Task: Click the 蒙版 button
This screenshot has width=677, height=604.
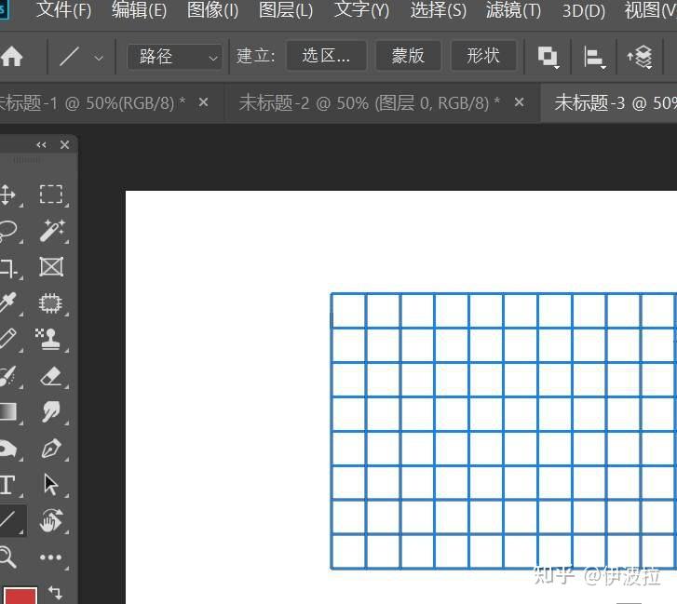Action: tap(408, 56)
